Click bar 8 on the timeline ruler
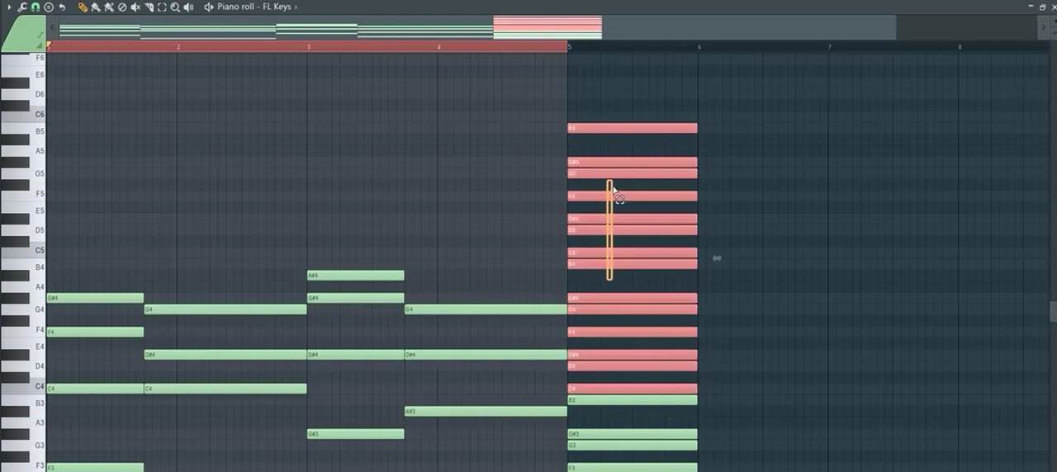The height and width of the screenshot is (472, 1057). [x=960, y=47]
